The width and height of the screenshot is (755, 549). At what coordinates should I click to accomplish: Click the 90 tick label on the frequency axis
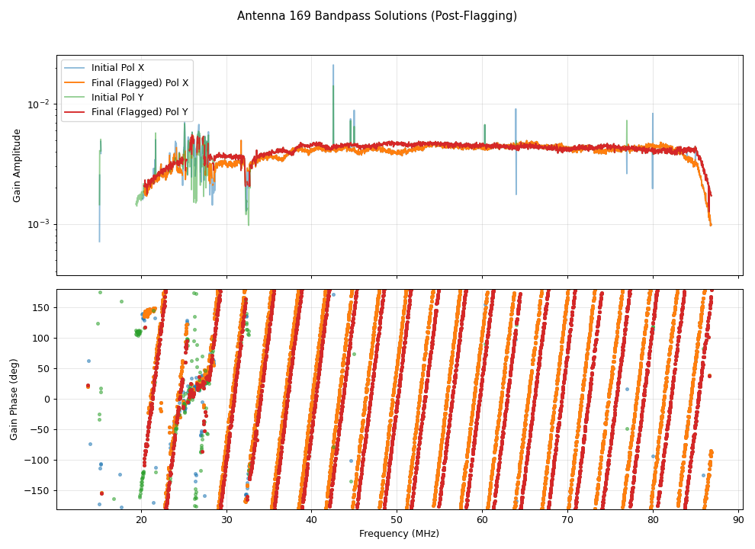[737, 520]
